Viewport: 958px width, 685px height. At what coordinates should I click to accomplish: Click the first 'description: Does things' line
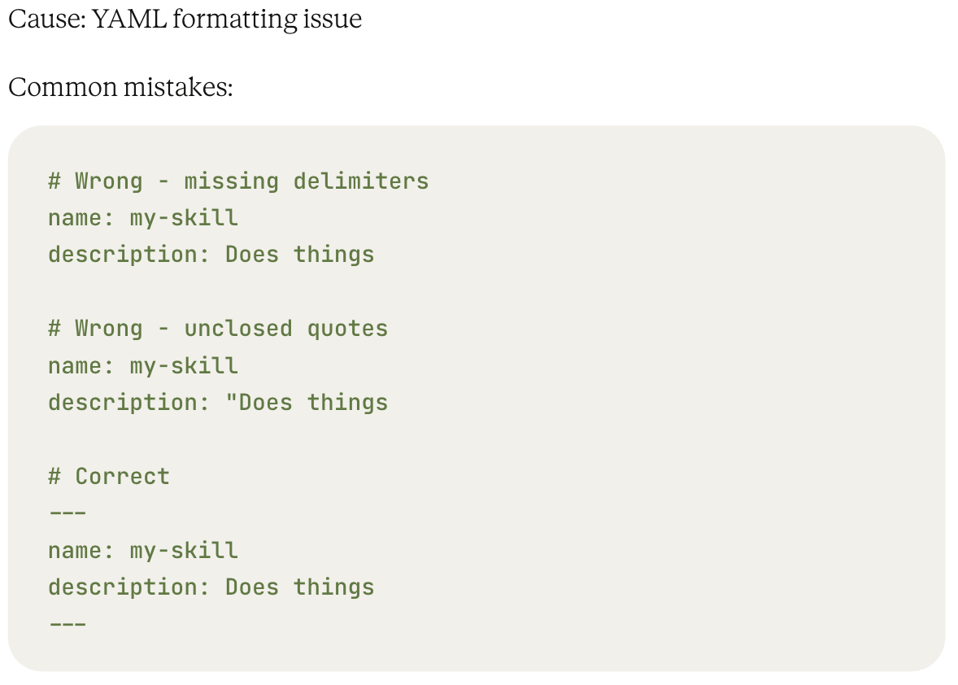pos(211,254)
